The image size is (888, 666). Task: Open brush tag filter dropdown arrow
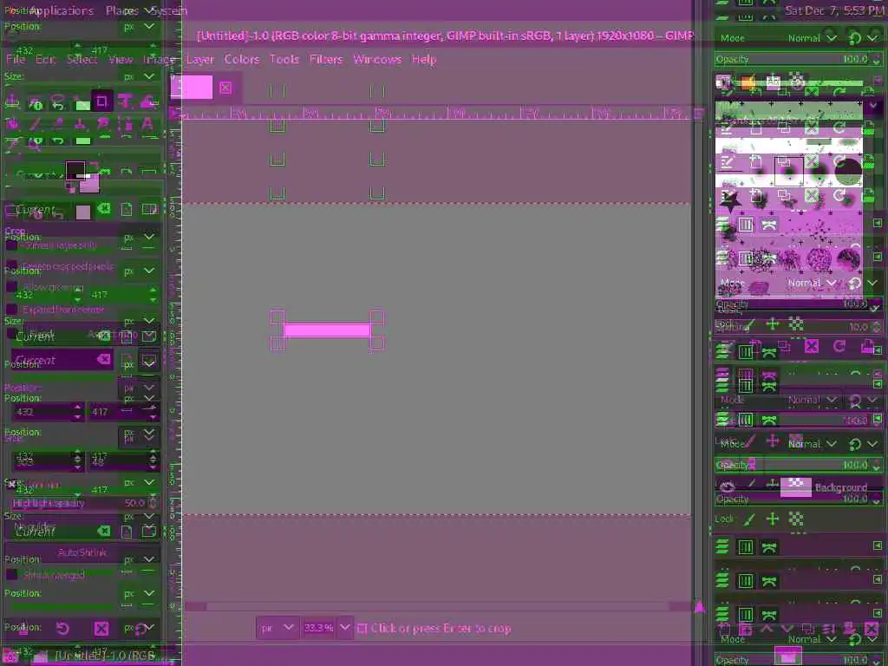coord(872,105)
